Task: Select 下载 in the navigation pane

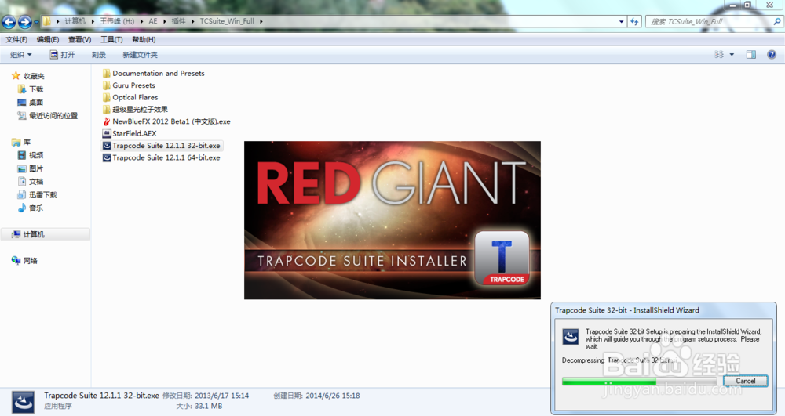Action: [36, 89]
